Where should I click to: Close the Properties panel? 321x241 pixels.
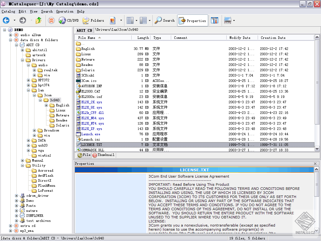pyautogui.click(x=315, y=163)
